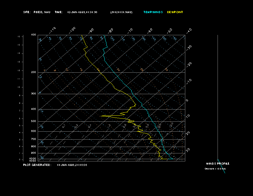Click the -100 isotherm label on top
This screenshot has height=196, width=253.
click(72, 30)
